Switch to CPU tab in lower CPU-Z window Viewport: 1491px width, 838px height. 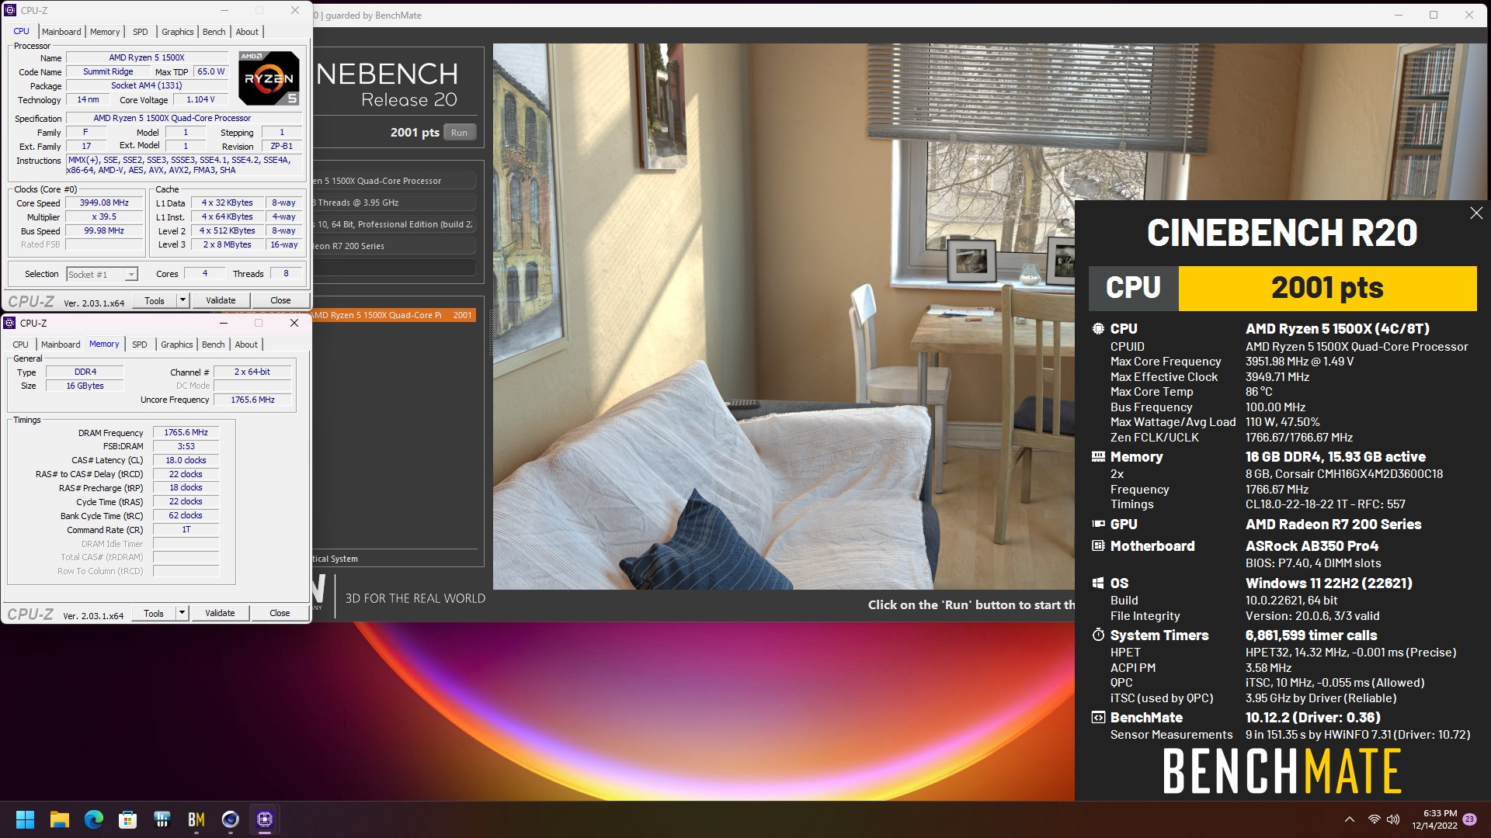click(21, 345)
